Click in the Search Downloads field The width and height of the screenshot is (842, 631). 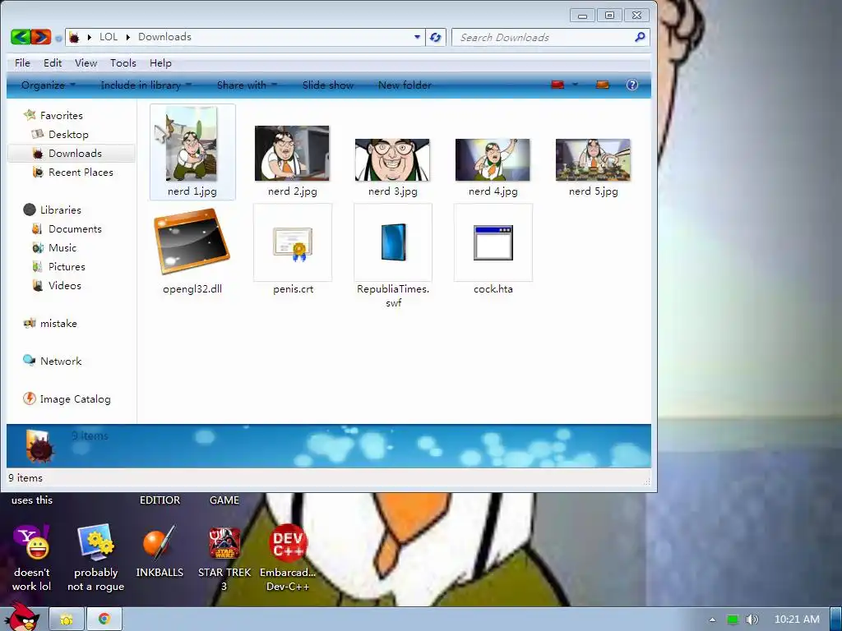point(544,38)
